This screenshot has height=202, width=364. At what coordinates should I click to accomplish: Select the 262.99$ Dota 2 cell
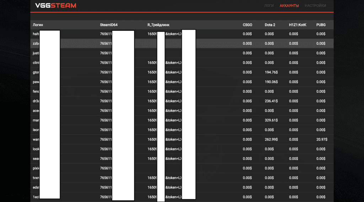pos(271,140)
